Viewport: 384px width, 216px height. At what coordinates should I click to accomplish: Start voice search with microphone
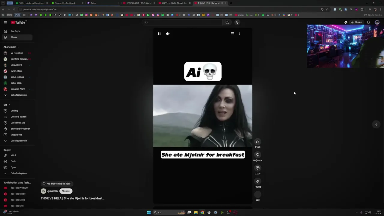[x=237, y=22]
